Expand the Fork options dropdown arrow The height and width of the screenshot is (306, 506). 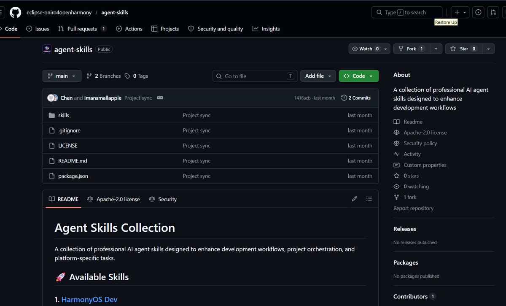click(x=436, y=49)
